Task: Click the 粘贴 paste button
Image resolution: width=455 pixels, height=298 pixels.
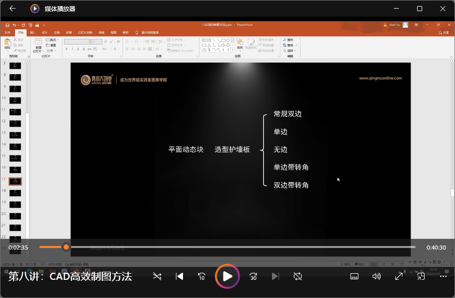Action: (x=8, y=44)
